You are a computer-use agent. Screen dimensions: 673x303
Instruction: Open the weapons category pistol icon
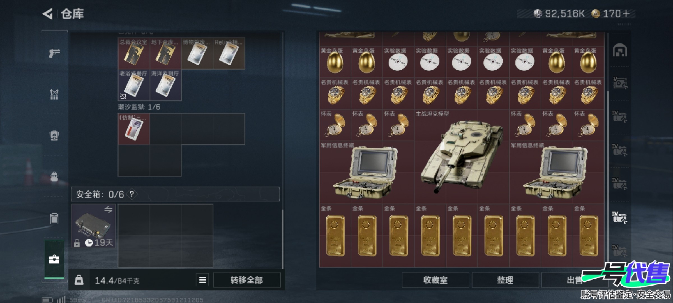point(54,53)
